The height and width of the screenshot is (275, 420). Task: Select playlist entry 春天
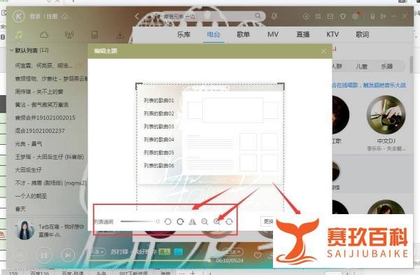(20, 209)
